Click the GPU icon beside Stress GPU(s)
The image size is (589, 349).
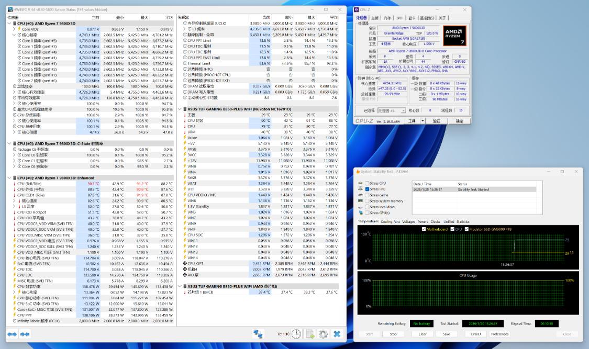pos(361,212)
